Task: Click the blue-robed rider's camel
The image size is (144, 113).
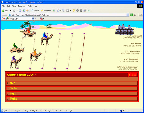Action: click(47, 39)
